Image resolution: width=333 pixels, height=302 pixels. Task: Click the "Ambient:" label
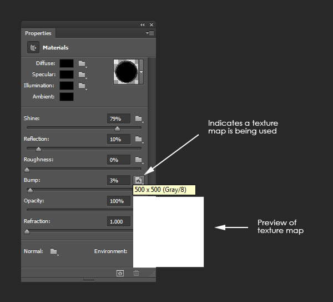pyautogui.click(x=43, y=97)
